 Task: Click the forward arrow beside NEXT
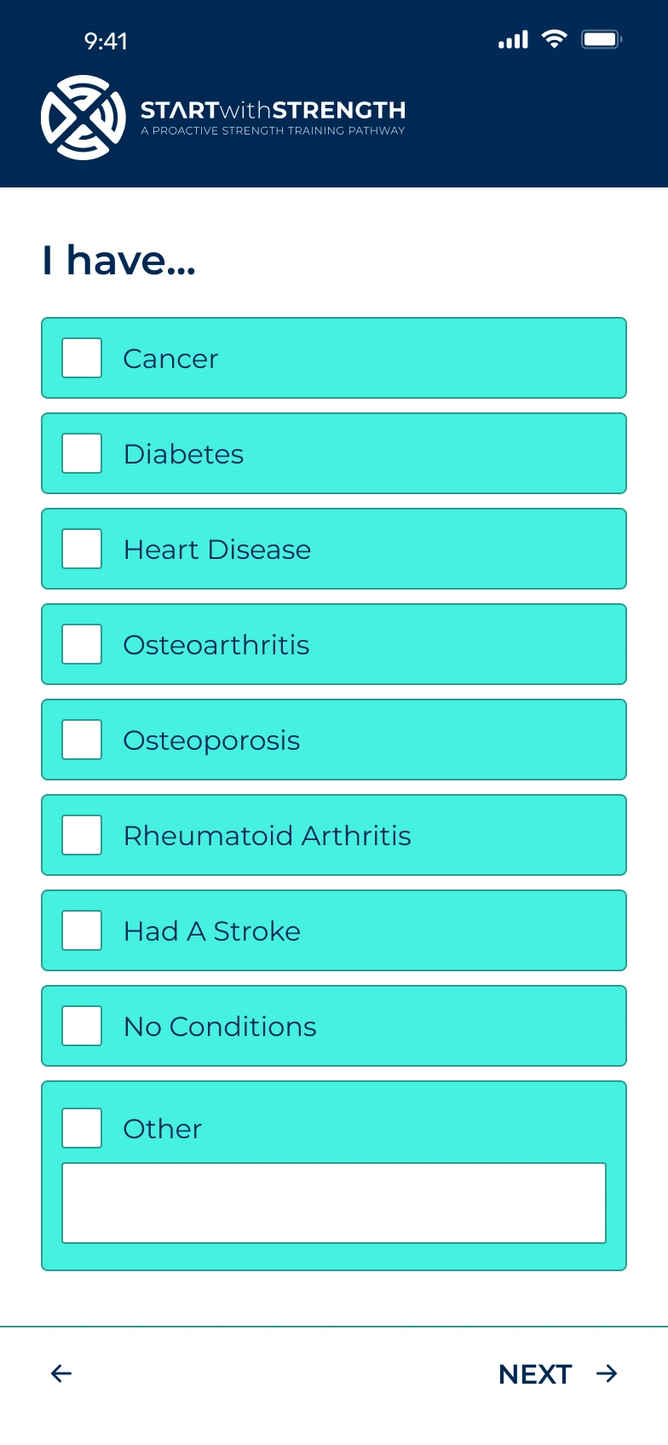tap(607, 1373)
